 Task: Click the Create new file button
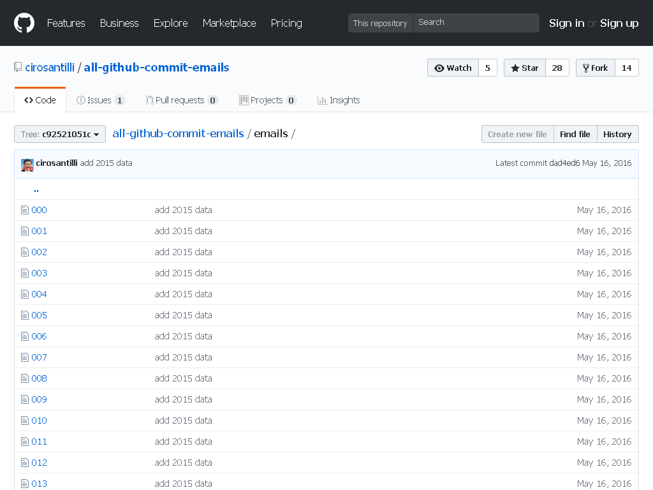[518, 134]
